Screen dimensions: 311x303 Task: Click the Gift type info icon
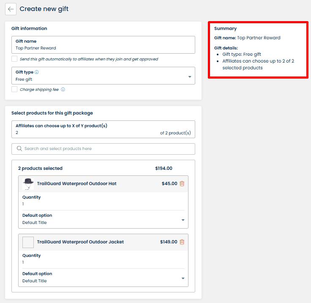tap(37, 72)
